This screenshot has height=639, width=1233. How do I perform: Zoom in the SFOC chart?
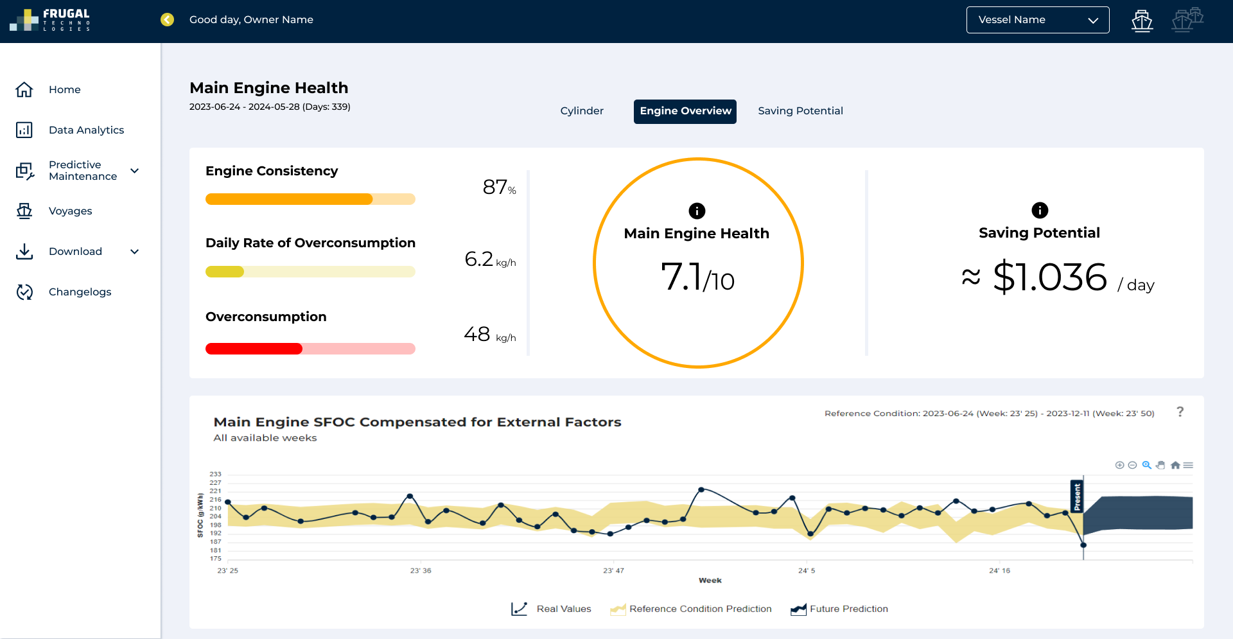pos(1119,465)
